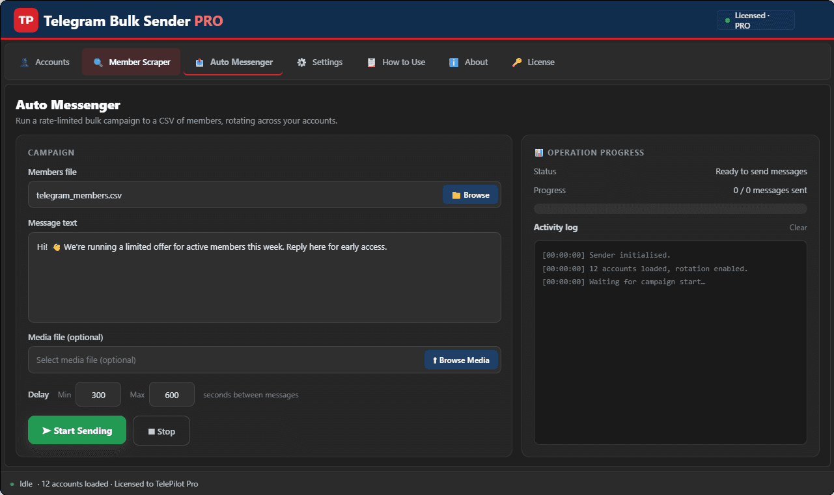Click the 'Members file' label

point(52,172)
